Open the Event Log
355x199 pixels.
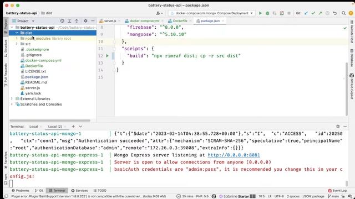[337, 190]
